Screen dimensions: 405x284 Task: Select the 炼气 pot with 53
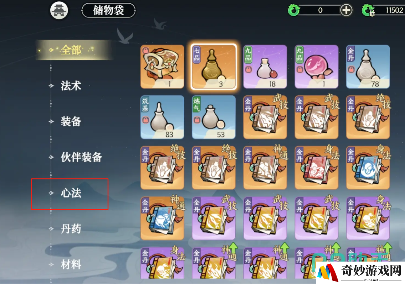pyautogui.click(x=214, y=117)
